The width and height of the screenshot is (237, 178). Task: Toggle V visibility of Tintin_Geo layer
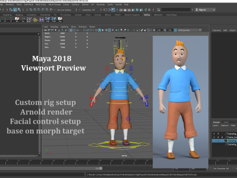click(x=214, y=137)
